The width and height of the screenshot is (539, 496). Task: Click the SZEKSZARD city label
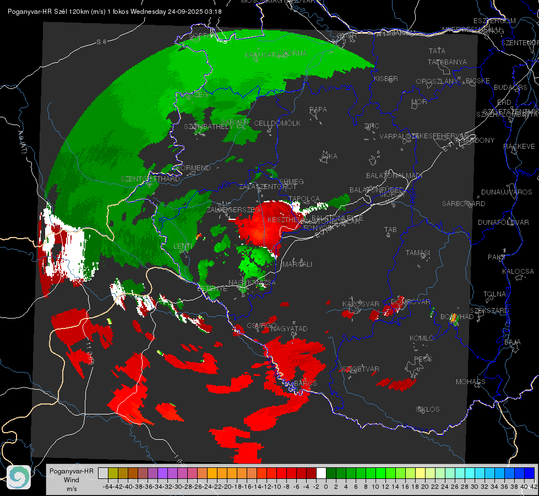(489, 311)
